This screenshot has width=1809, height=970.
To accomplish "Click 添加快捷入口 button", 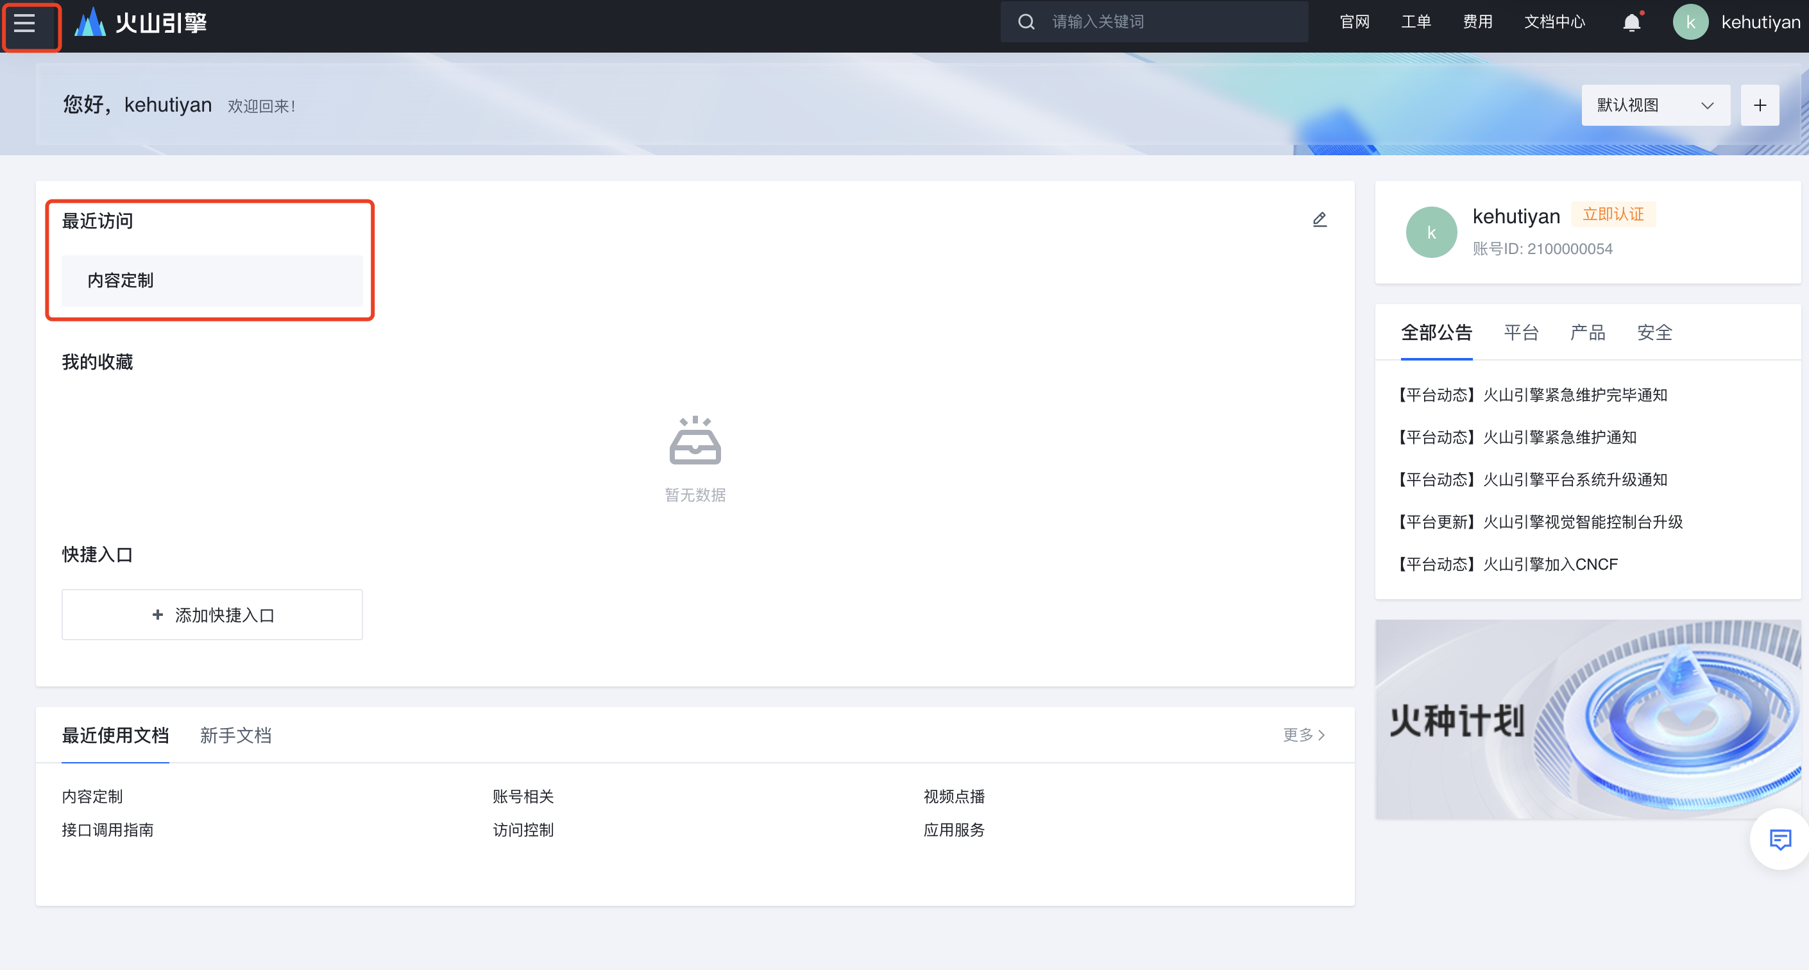I will (x=212, y=615).
